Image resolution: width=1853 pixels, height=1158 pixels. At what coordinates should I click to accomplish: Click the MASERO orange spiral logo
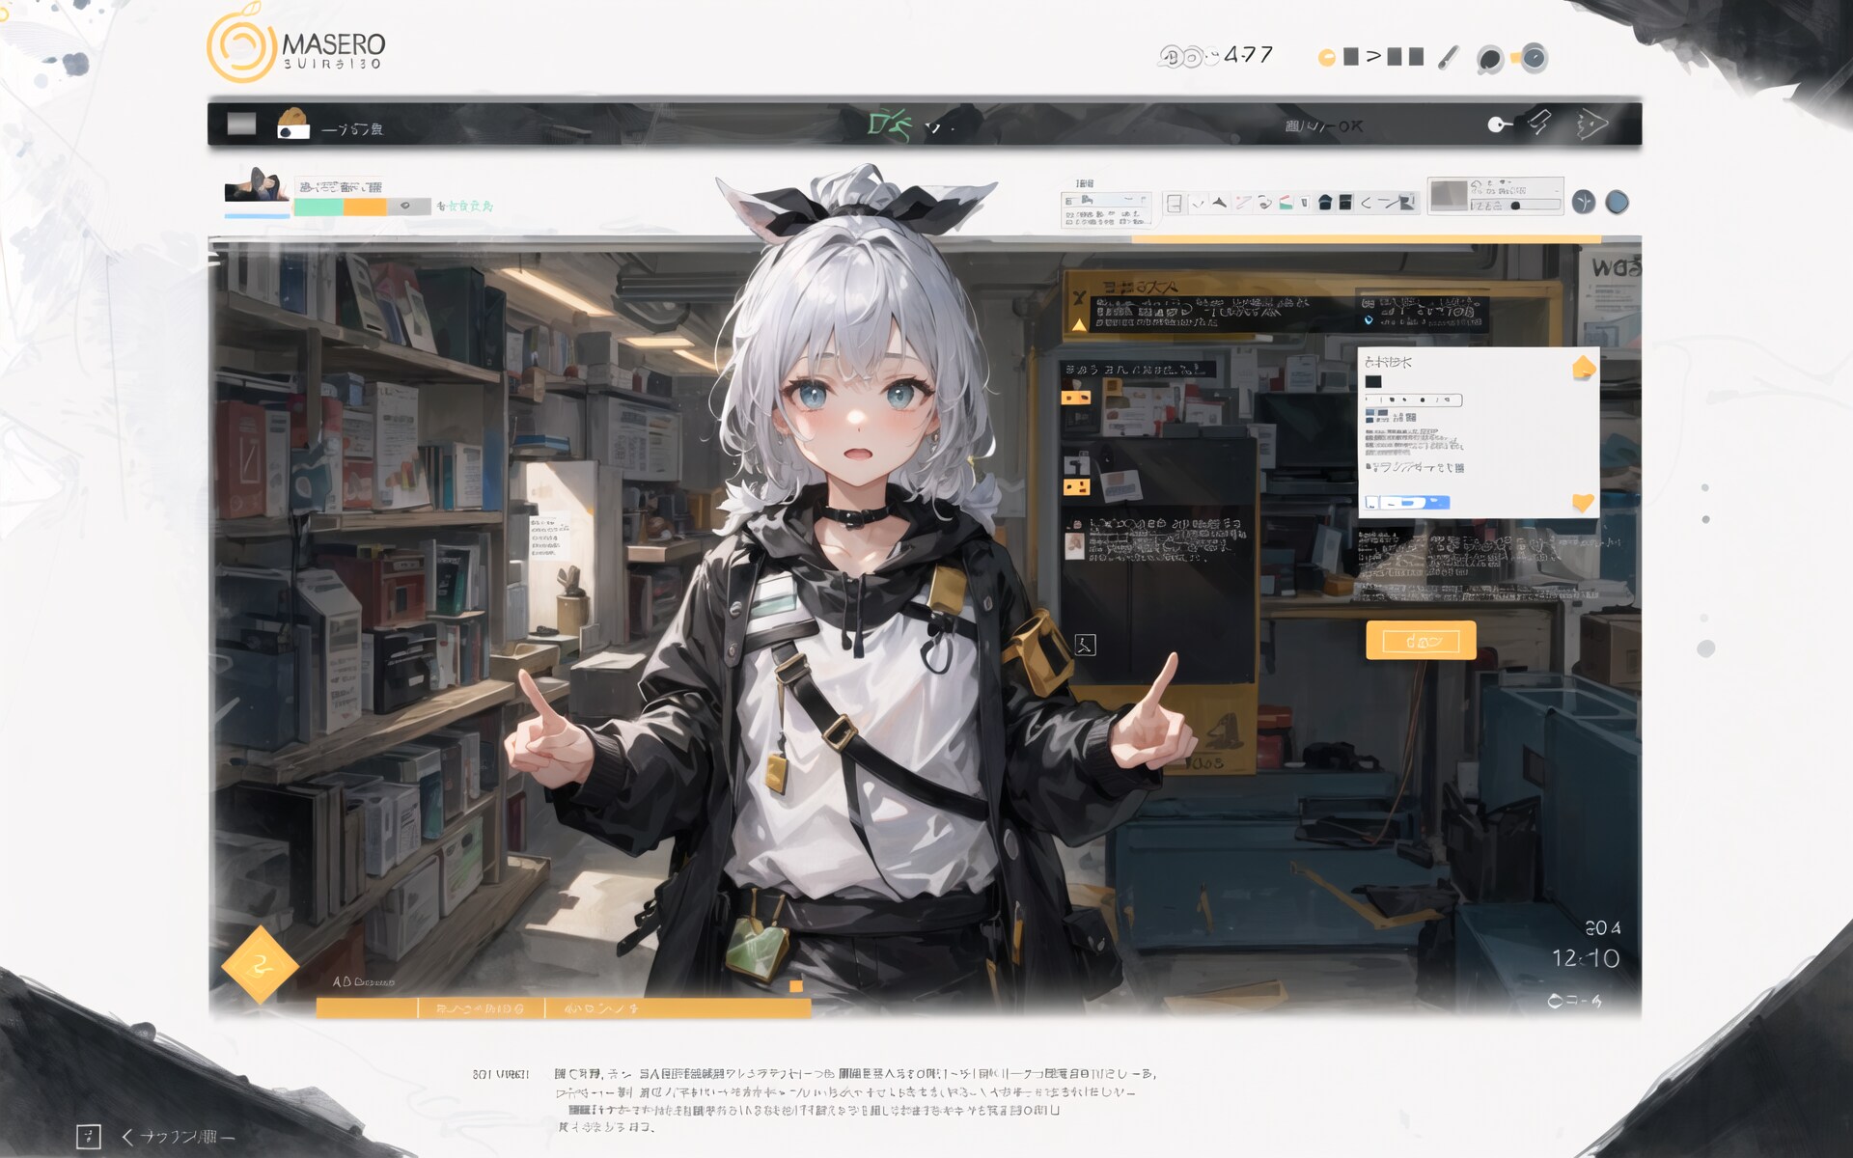coord(241,46)
